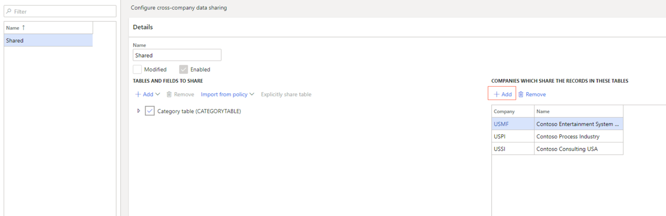Click the trash icon for tables Remove
Viewport: 666px width, 216px height.
(x=169, y=94)
